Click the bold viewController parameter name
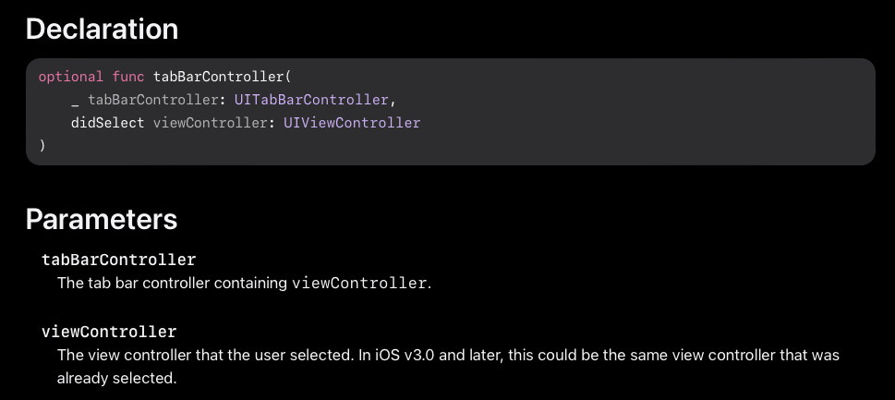895x400 pixels. click(x=109, y=332)
